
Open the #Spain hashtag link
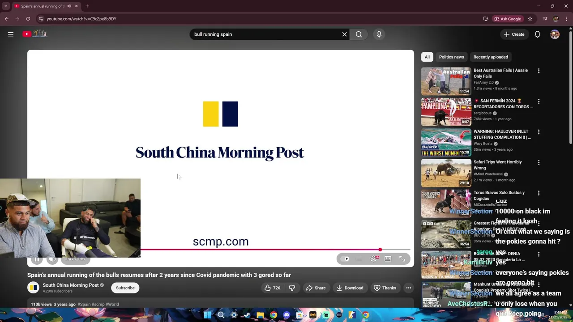pyautogui.click(x=84, y=304)
